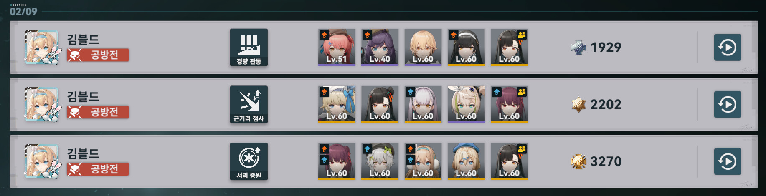The height and width of the screenshot is (196, 766).
Task: Select the 경량 관통 skill icon
Action: [249, 48]
